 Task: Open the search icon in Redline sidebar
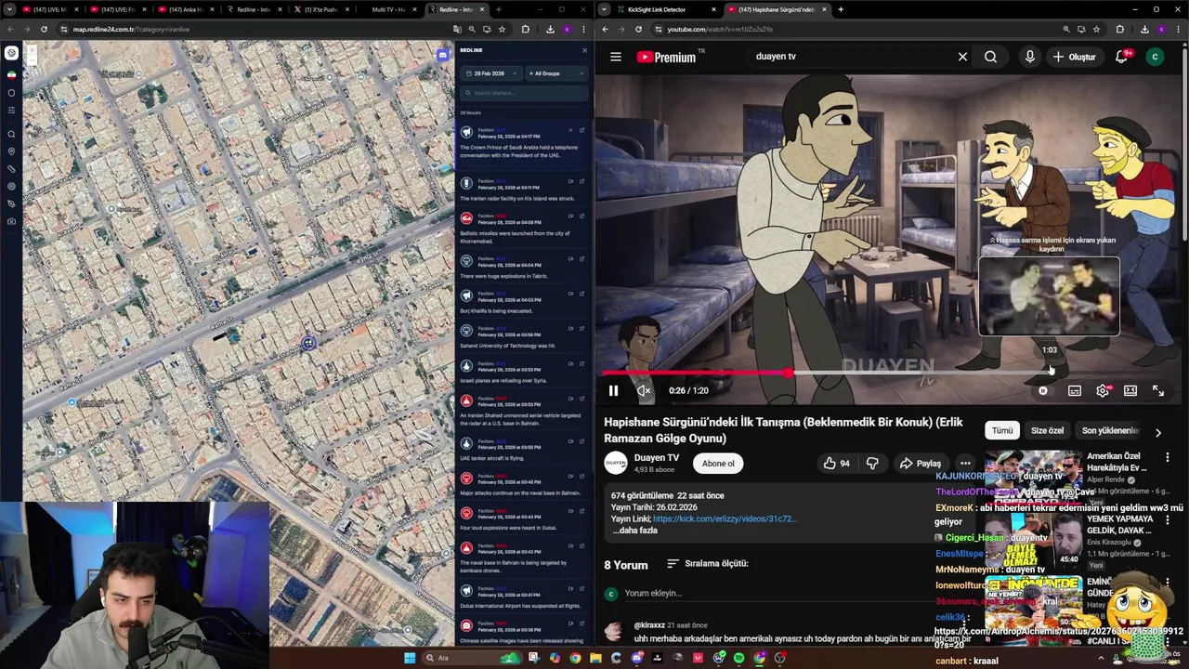11,134
